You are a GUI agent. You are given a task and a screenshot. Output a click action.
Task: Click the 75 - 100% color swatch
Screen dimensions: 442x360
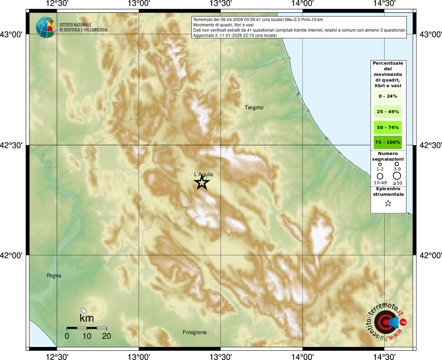tap(388, 142)
